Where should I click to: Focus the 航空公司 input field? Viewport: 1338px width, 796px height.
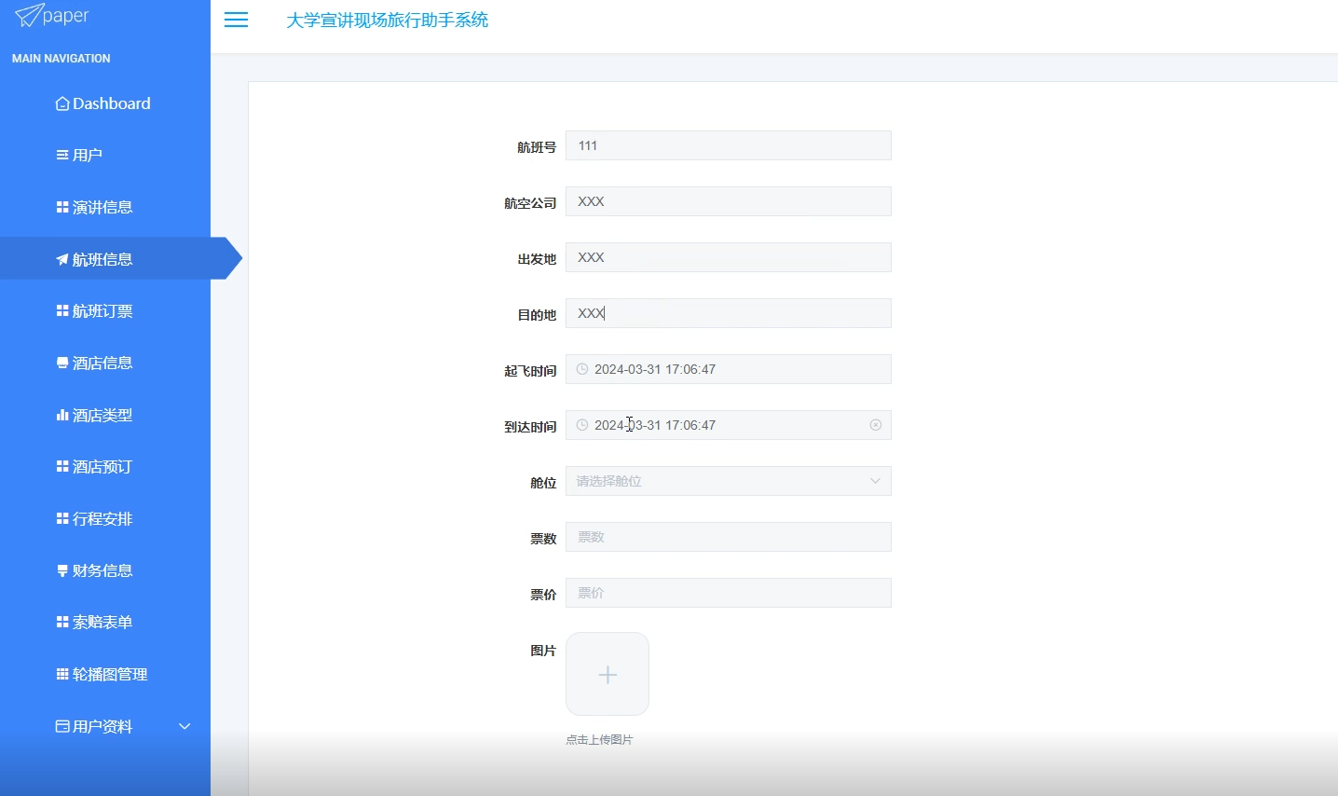pos(729,201)
